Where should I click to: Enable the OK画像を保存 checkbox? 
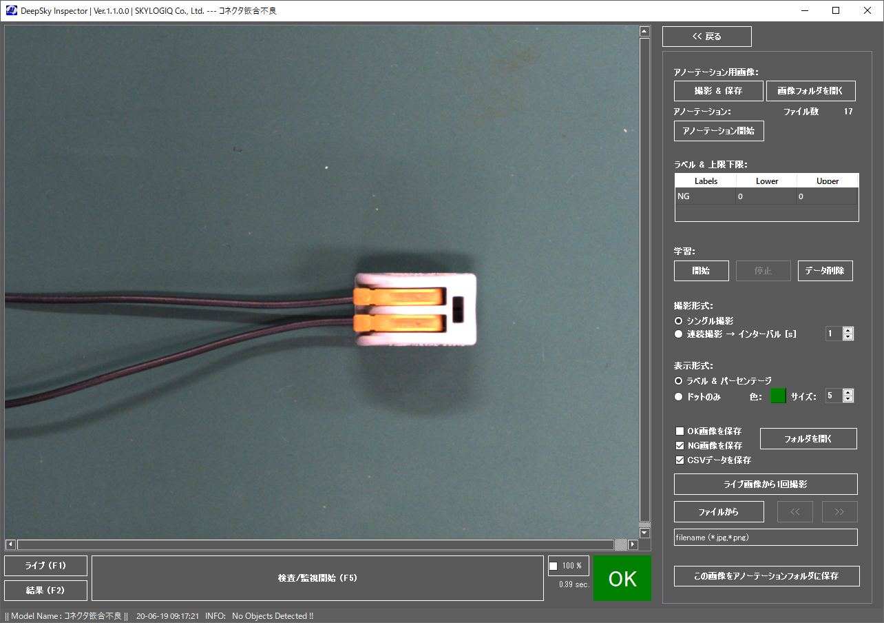click(x=680, y=431)
